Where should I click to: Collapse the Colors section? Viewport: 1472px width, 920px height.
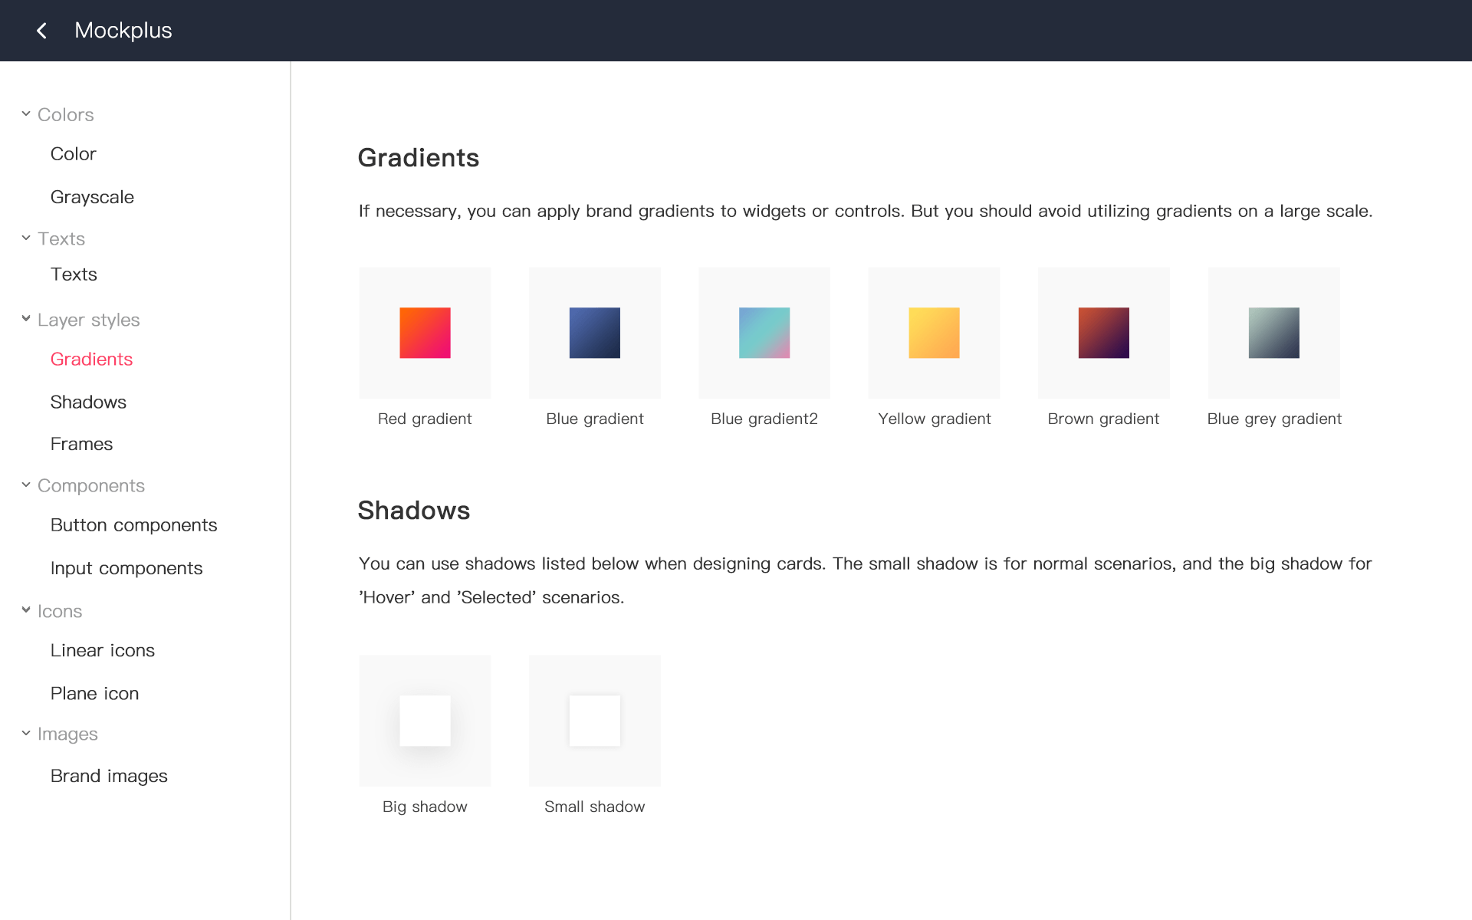(25, 113)
